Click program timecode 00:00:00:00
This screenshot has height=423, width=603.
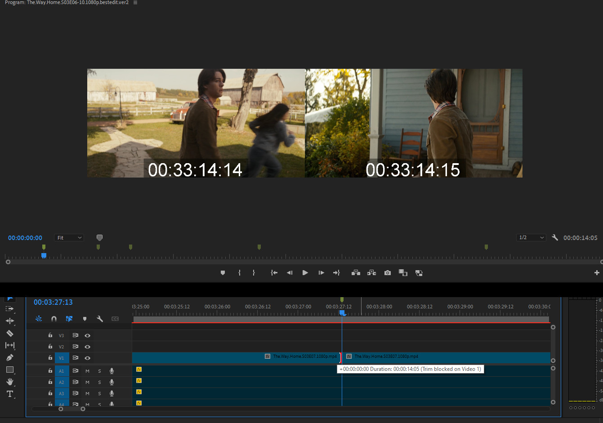point(25,238)
